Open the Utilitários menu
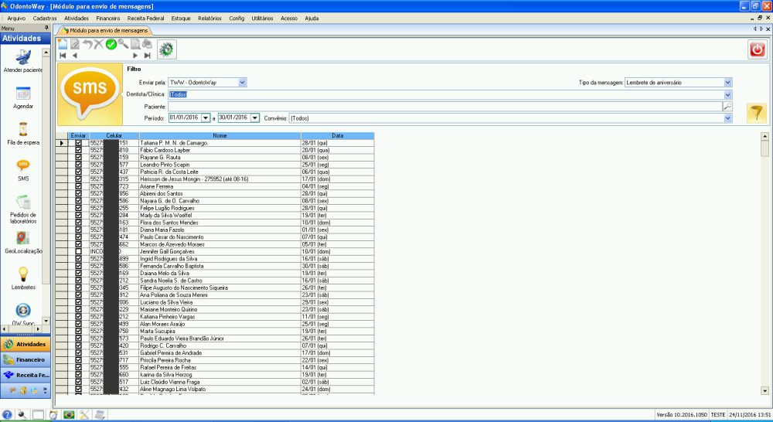773x422 pixels. tap(262, 19)
